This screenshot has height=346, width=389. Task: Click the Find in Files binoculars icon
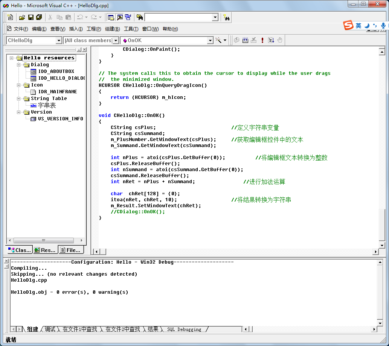pos(140,17)
